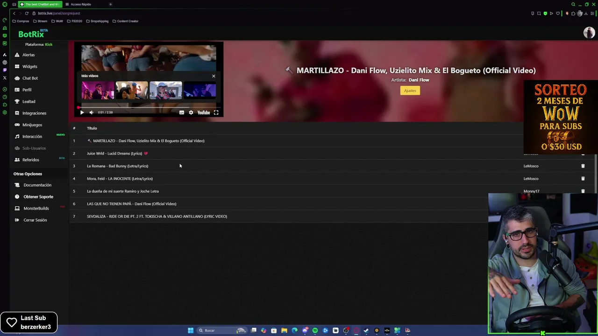
Task: Open Discord from the taskbar
Action: pos(305,330)
